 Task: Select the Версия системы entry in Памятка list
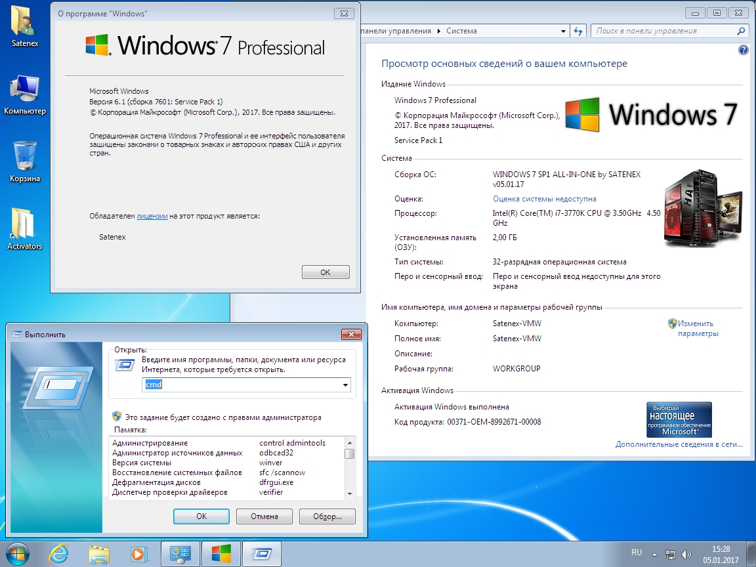pyautogui.click(x=142, y=463)
